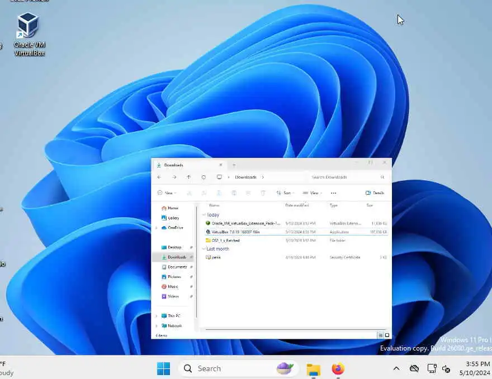Toggle the Details pane button
Screen dimensions: 492x379
(375, 193)
